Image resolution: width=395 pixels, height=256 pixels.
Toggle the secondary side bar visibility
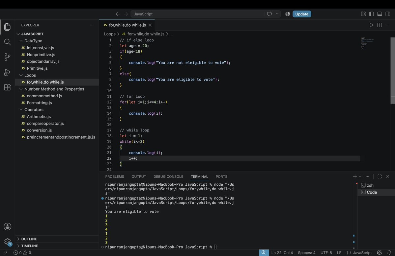(x=388, y=14)
